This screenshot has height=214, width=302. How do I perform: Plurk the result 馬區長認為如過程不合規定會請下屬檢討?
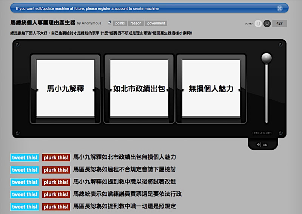(x=56, y=170)
